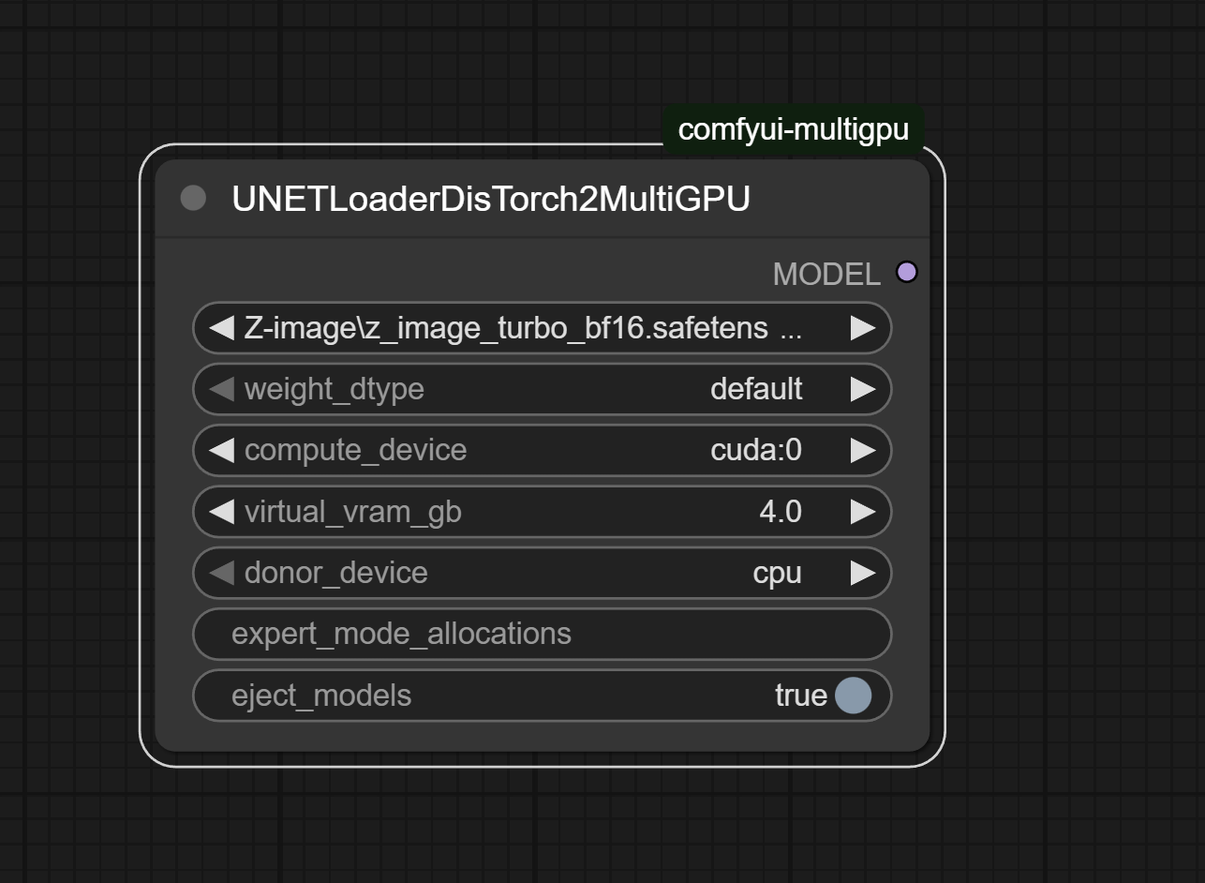Select next model file with right arrow

pyautogui.click(x=862, y=328)
